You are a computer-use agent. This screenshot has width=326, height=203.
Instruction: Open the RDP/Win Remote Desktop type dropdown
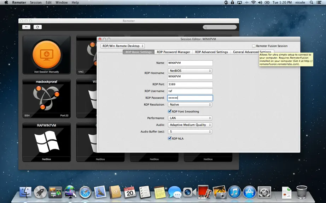[122, 46]
